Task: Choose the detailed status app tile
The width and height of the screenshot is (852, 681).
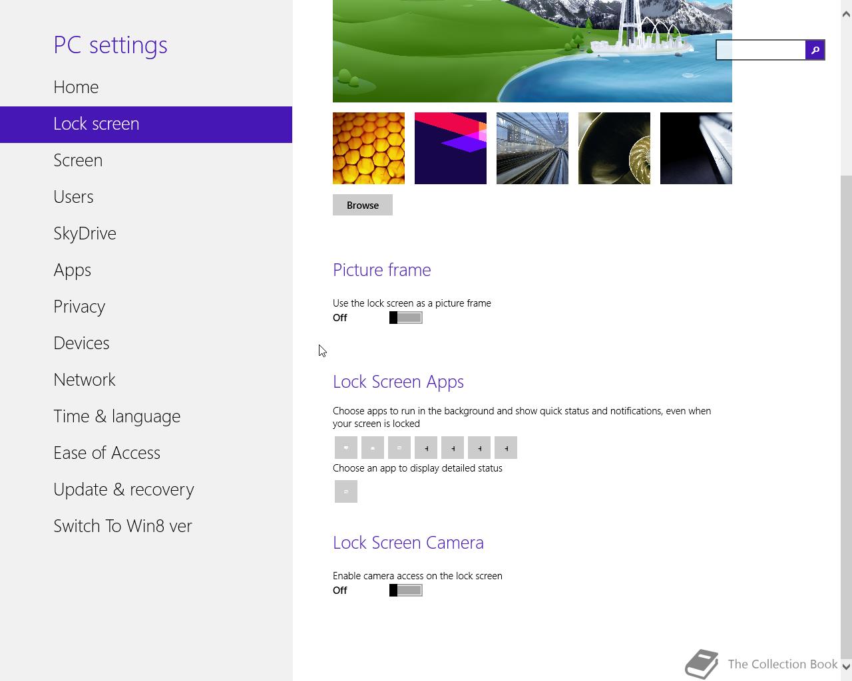Action: click(x=346, y=491)
